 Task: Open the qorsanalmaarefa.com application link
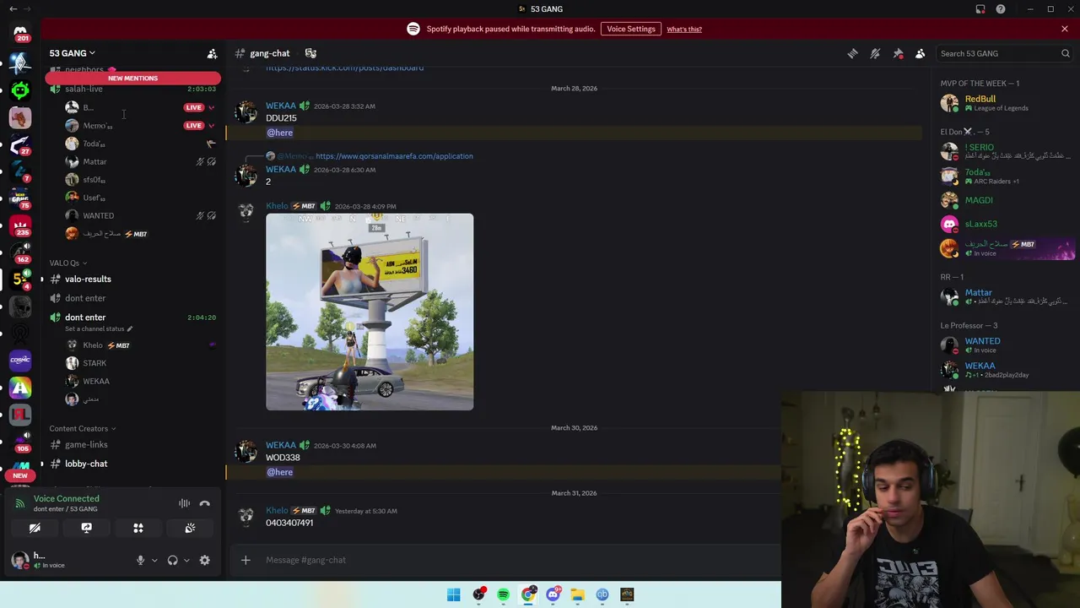tap(394, 156)
